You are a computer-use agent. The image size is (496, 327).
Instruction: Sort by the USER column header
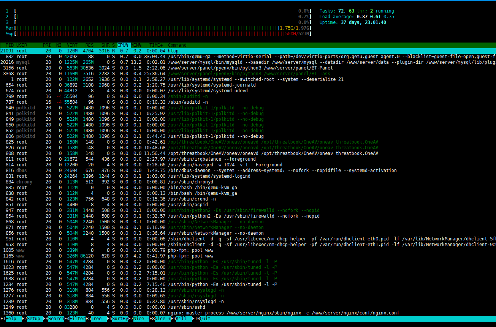22,45
